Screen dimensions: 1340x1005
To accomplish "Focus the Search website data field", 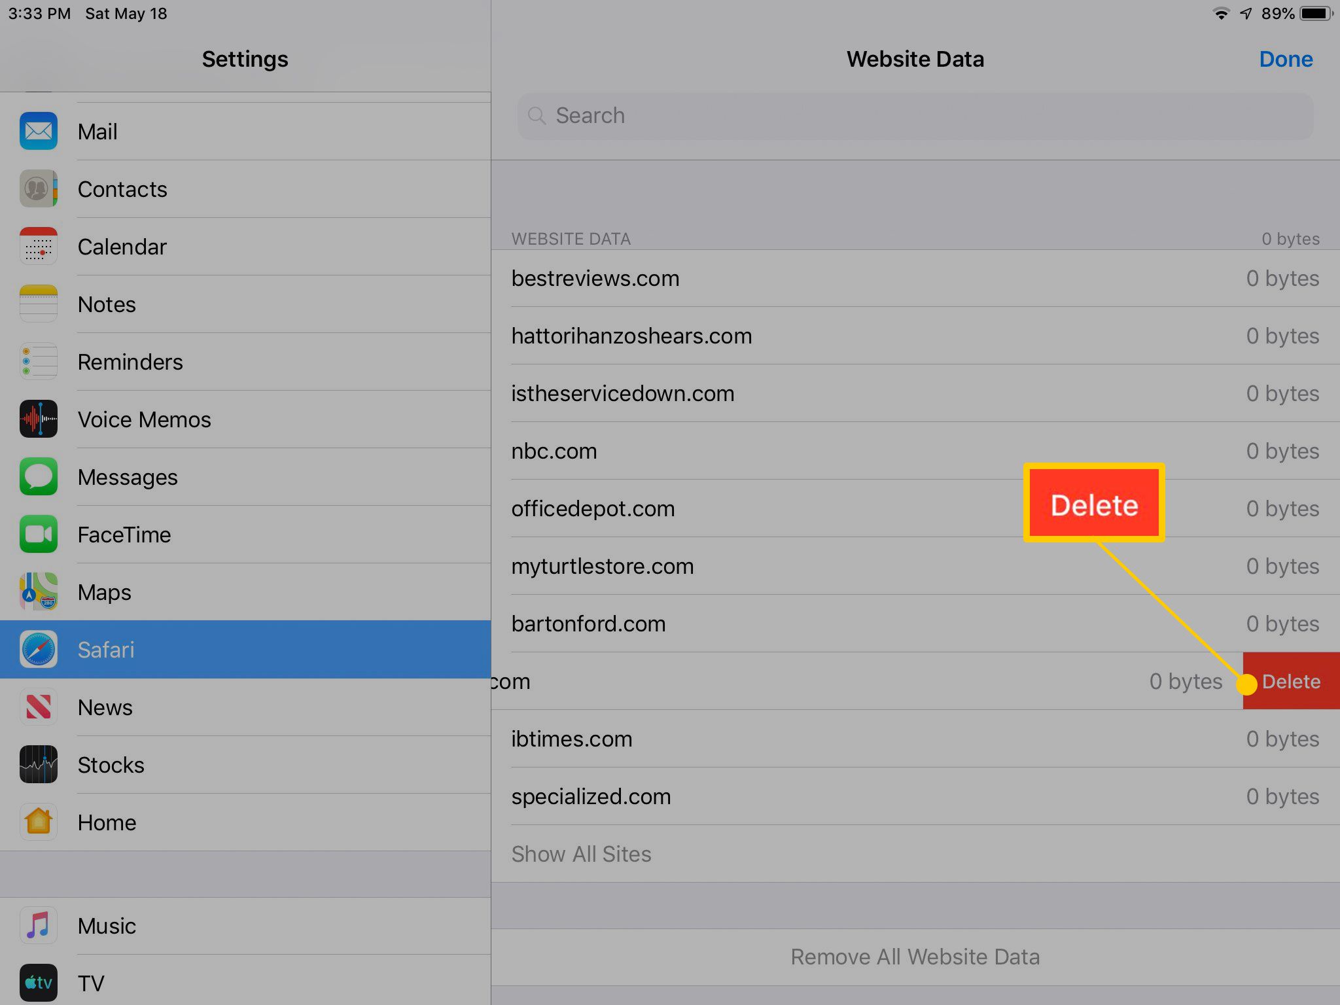I will (x=915, y=116).
